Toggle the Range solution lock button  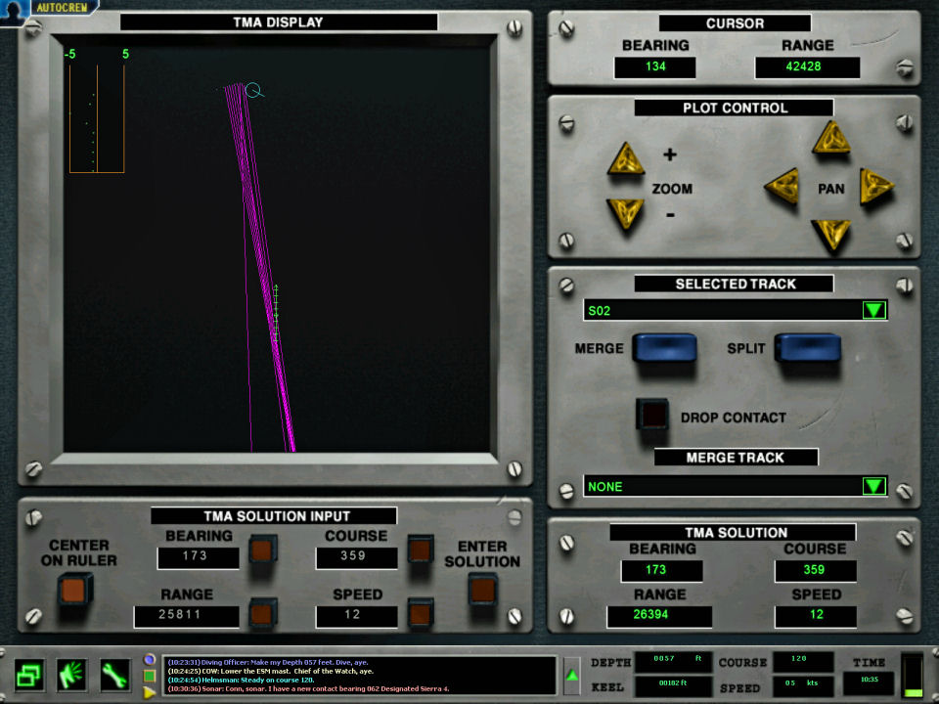click(x=262, y=612)
